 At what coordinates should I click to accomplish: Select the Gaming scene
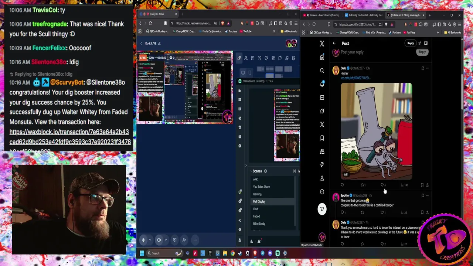[257, 194]
